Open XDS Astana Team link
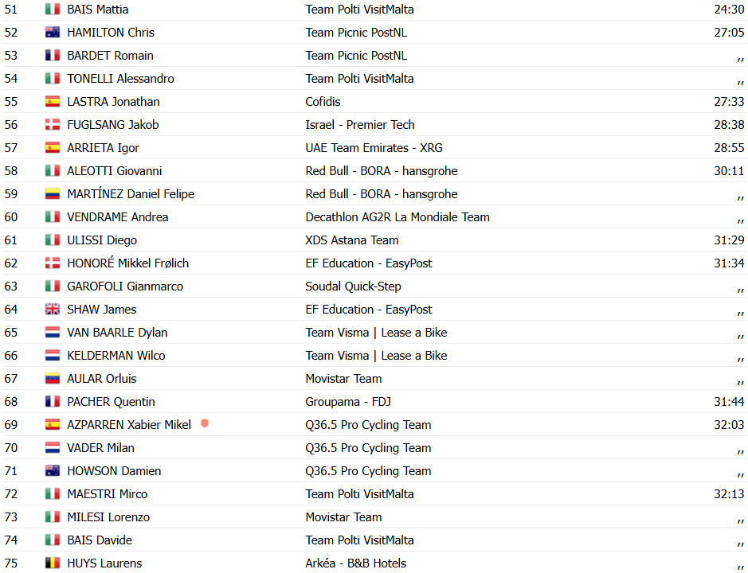This screenshot has height=573, width=748. pos(352,240)
